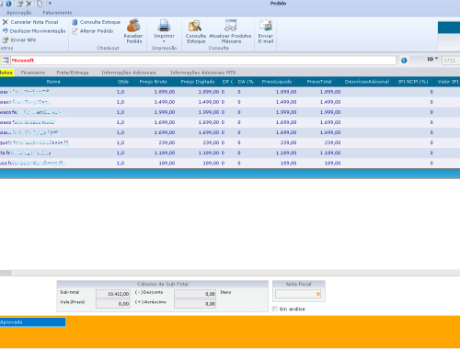The height and width of the screenshot is (349, 460).
Task: Sort by the Preço Bruto column header
Action: point(154,82)
